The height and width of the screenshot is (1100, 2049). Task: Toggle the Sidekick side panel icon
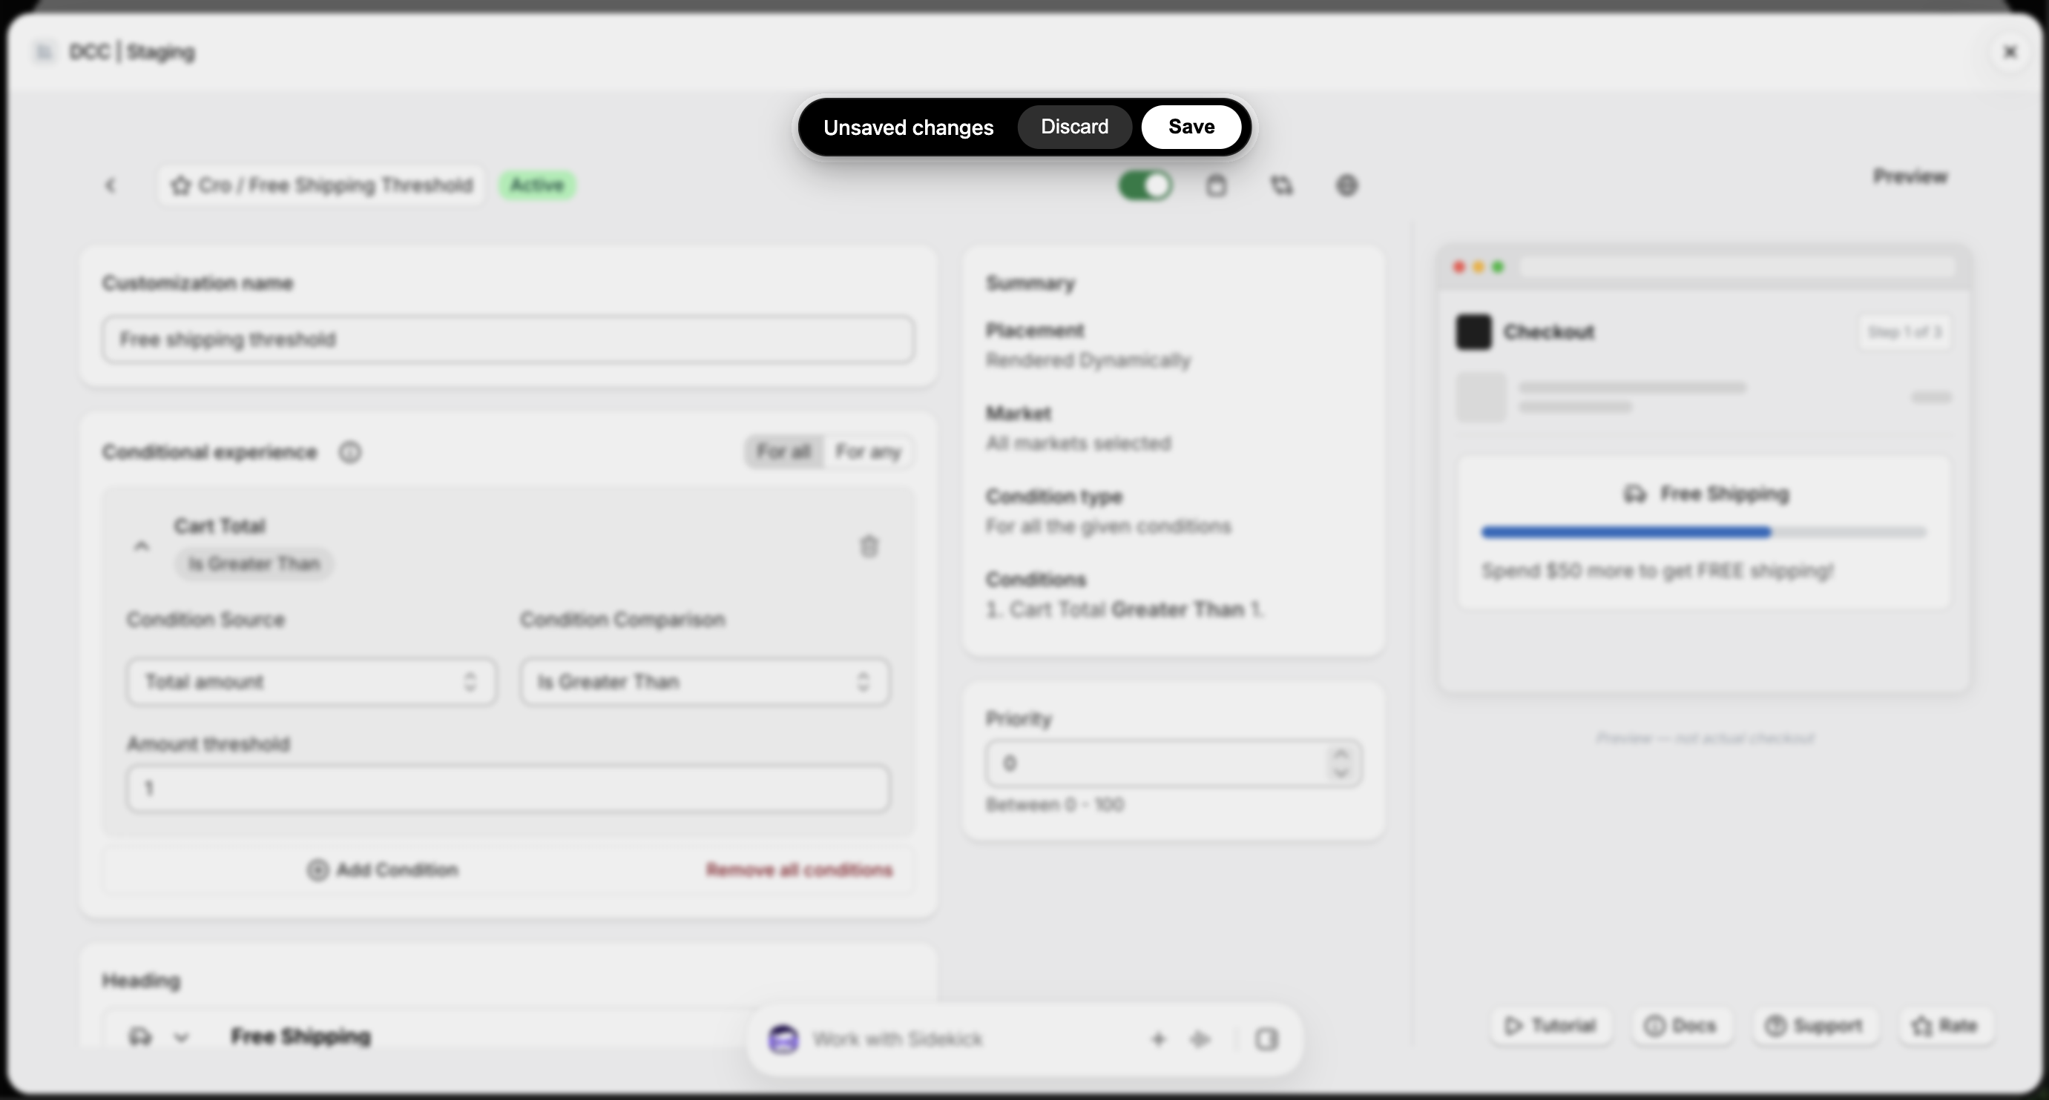1267,1038
